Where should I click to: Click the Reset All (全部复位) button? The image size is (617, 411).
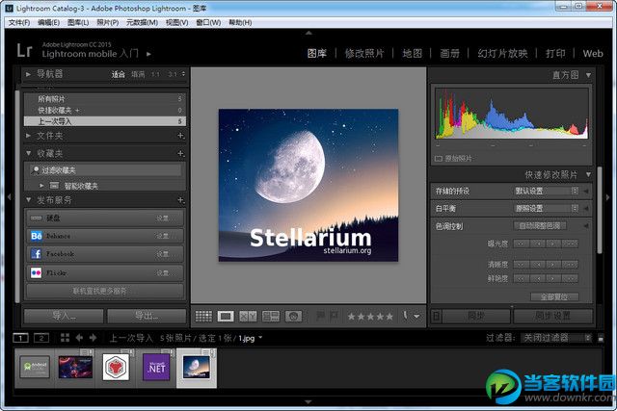coord(554,296)
